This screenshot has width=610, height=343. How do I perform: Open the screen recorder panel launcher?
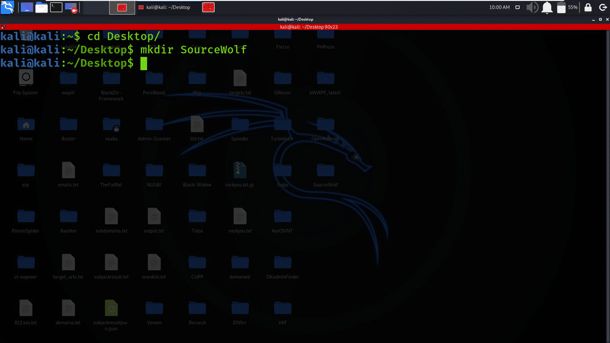[71, 7]
